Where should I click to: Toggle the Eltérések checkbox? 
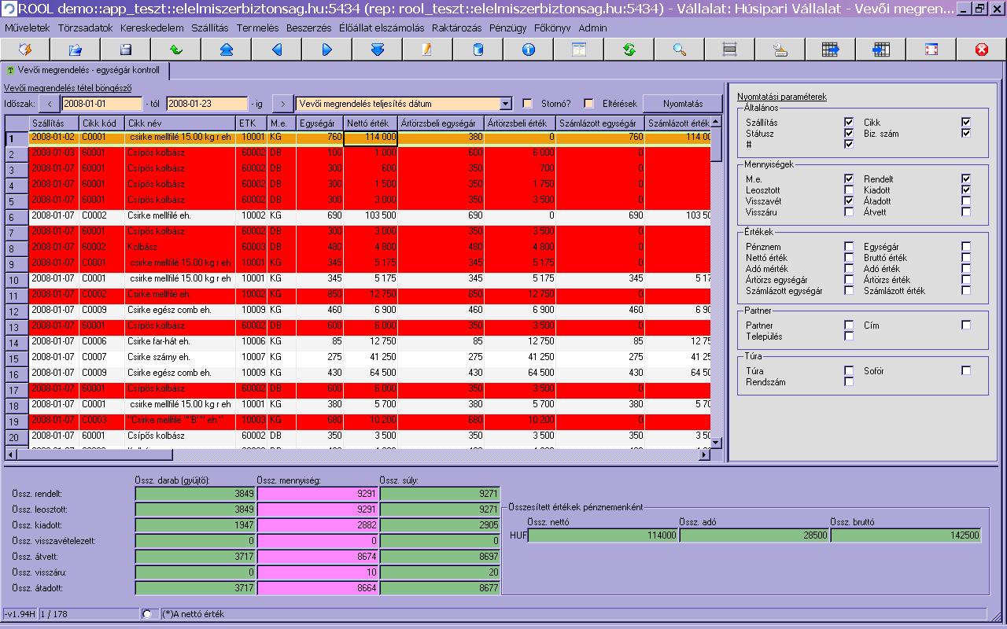[588, 104]
